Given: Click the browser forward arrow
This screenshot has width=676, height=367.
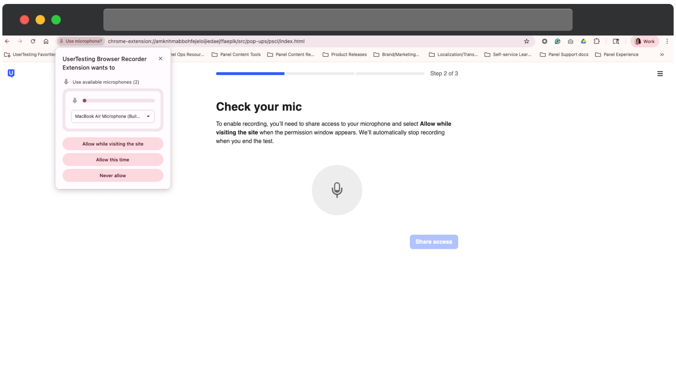Looking at the screenshot, I should point(20,41).
